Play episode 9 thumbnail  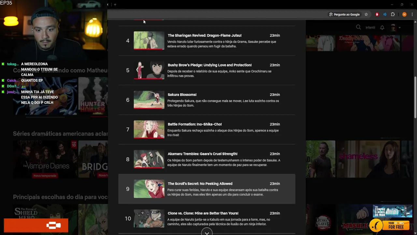[149, 189]
